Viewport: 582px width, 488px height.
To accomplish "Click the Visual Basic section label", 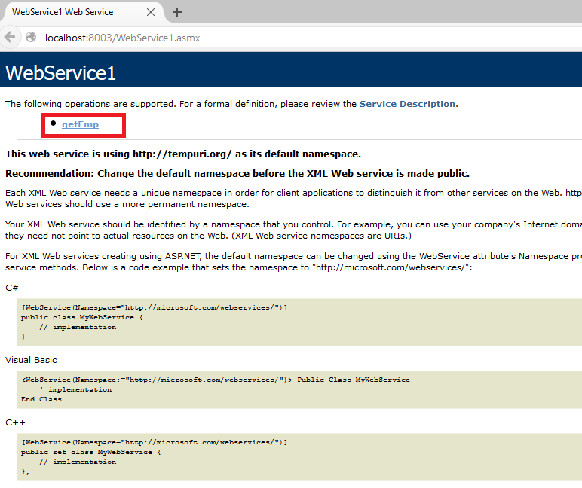I will pyautogui.click(x=31, y=360).
